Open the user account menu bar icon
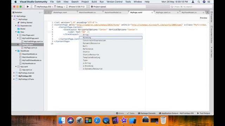The height and width of the screenshot is (126, 225). (193, 2)
